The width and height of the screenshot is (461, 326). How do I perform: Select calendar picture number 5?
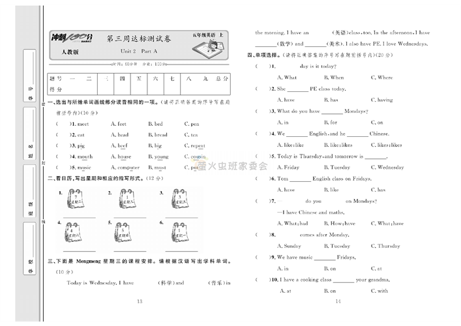tap(123, 232)
